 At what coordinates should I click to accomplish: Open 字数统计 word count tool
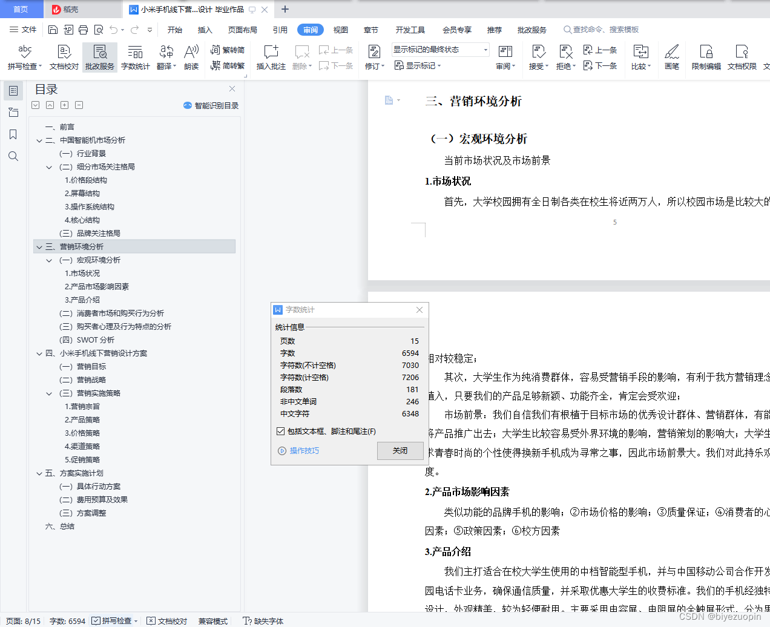135,57
